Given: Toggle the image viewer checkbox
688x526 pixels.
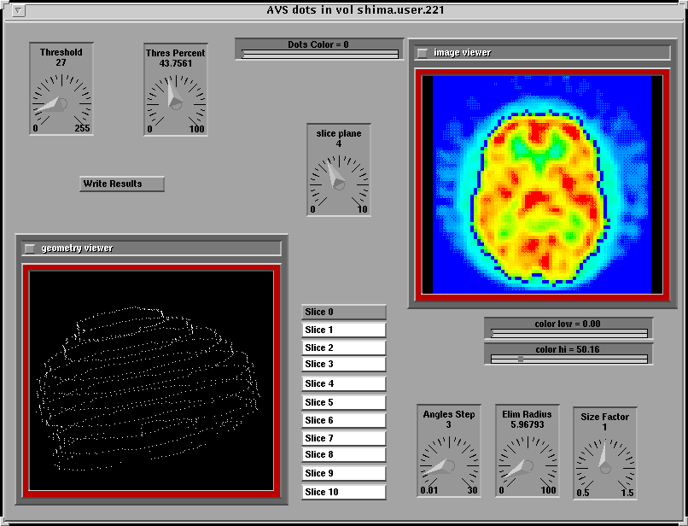Looking at the screenshot, I should click(x=423, y=53).
